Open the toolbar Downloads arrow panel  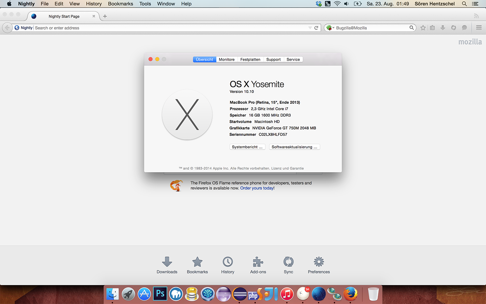tap(443, 28)
